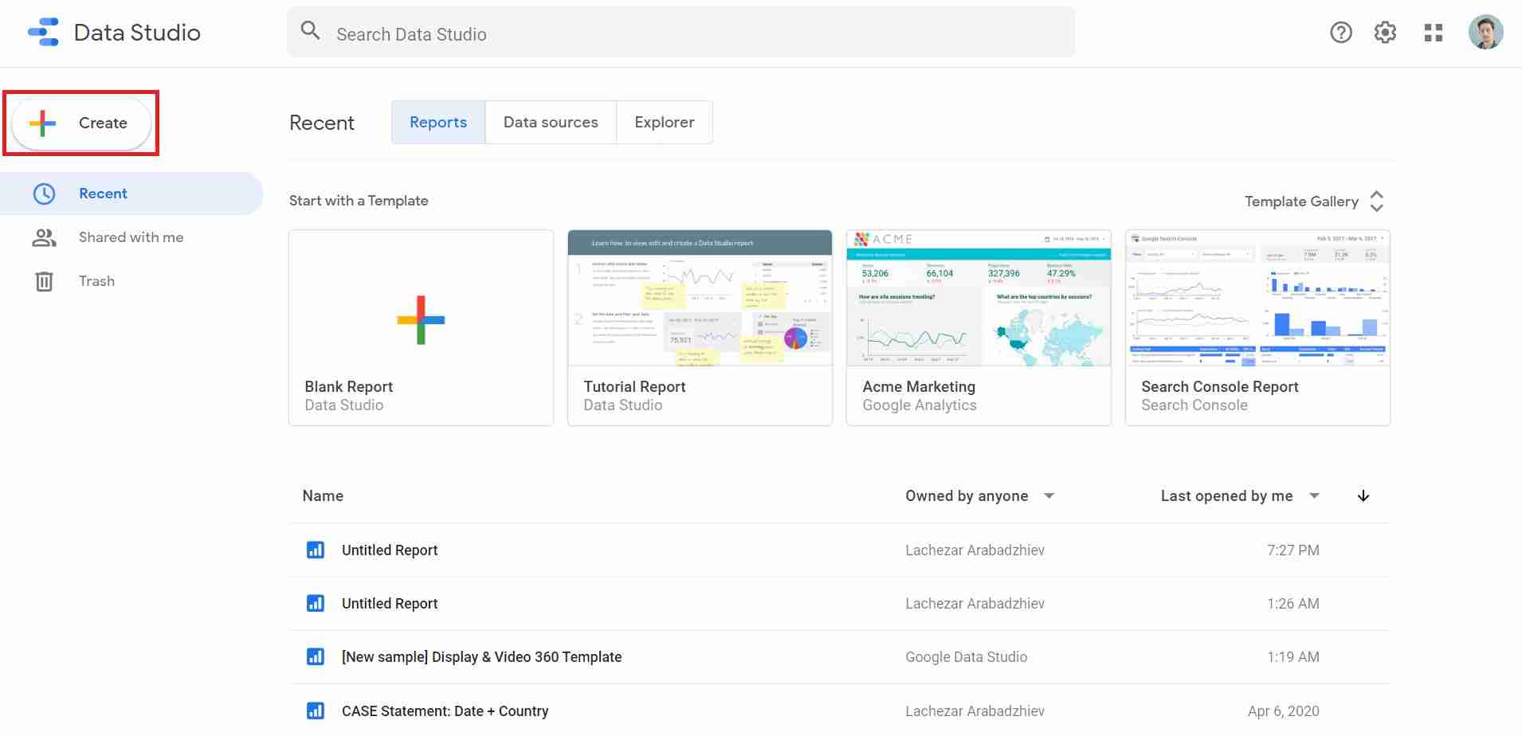
Task: Open CASE Statement: Date + Country report
Action: coord(839,711)
